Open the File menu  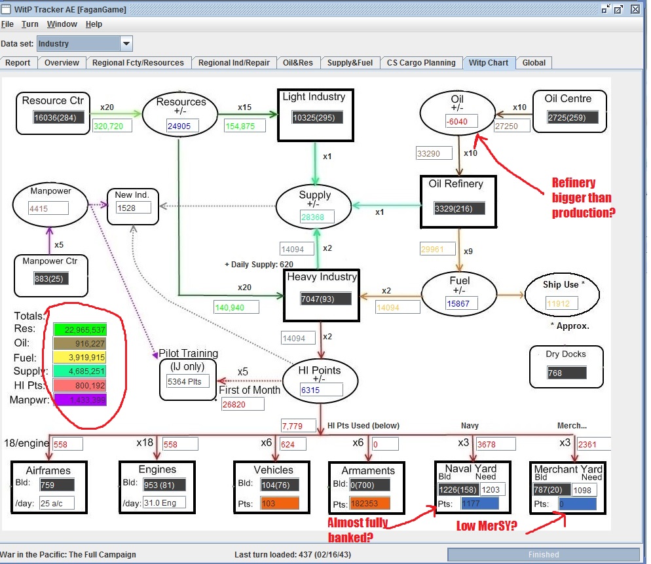(7, 24)
